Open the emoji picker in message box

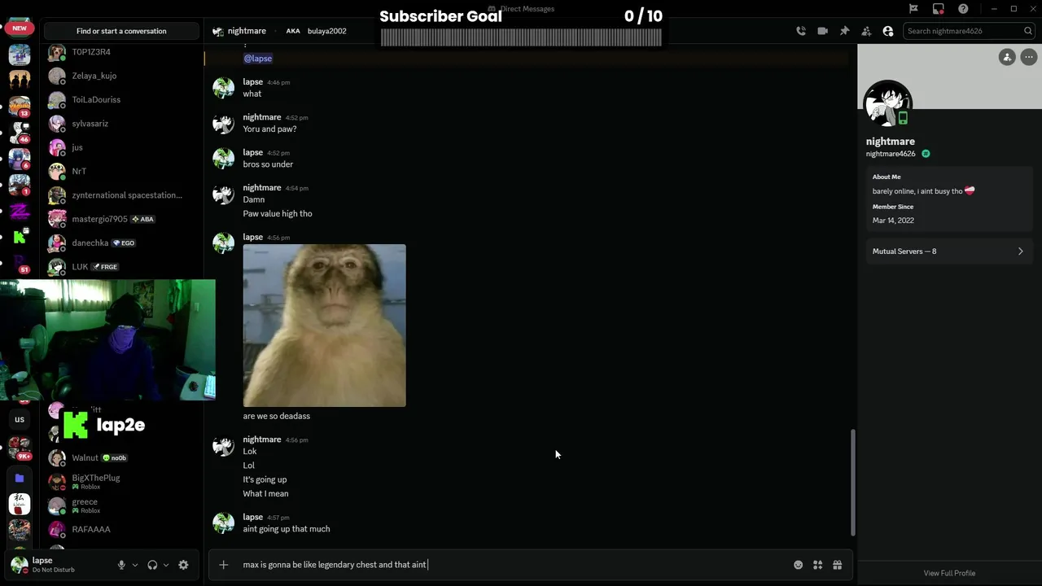tap(798, 565)
